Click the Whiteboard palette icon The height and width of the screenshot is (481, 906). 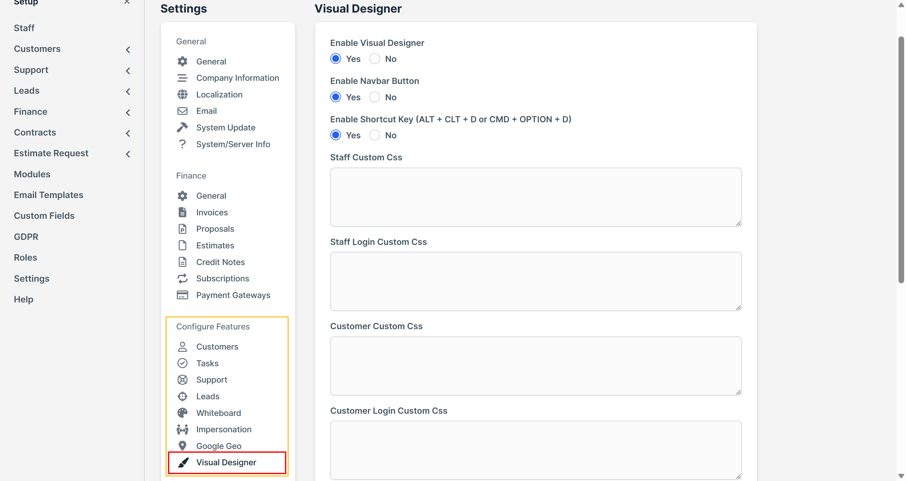(182, 413)
